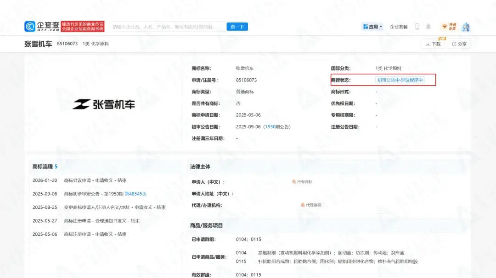The height and width of the screenshot is (278, 496).
Task: Select the 2025-05-27 受理通知书发文 row
Action: click(86, 221)
